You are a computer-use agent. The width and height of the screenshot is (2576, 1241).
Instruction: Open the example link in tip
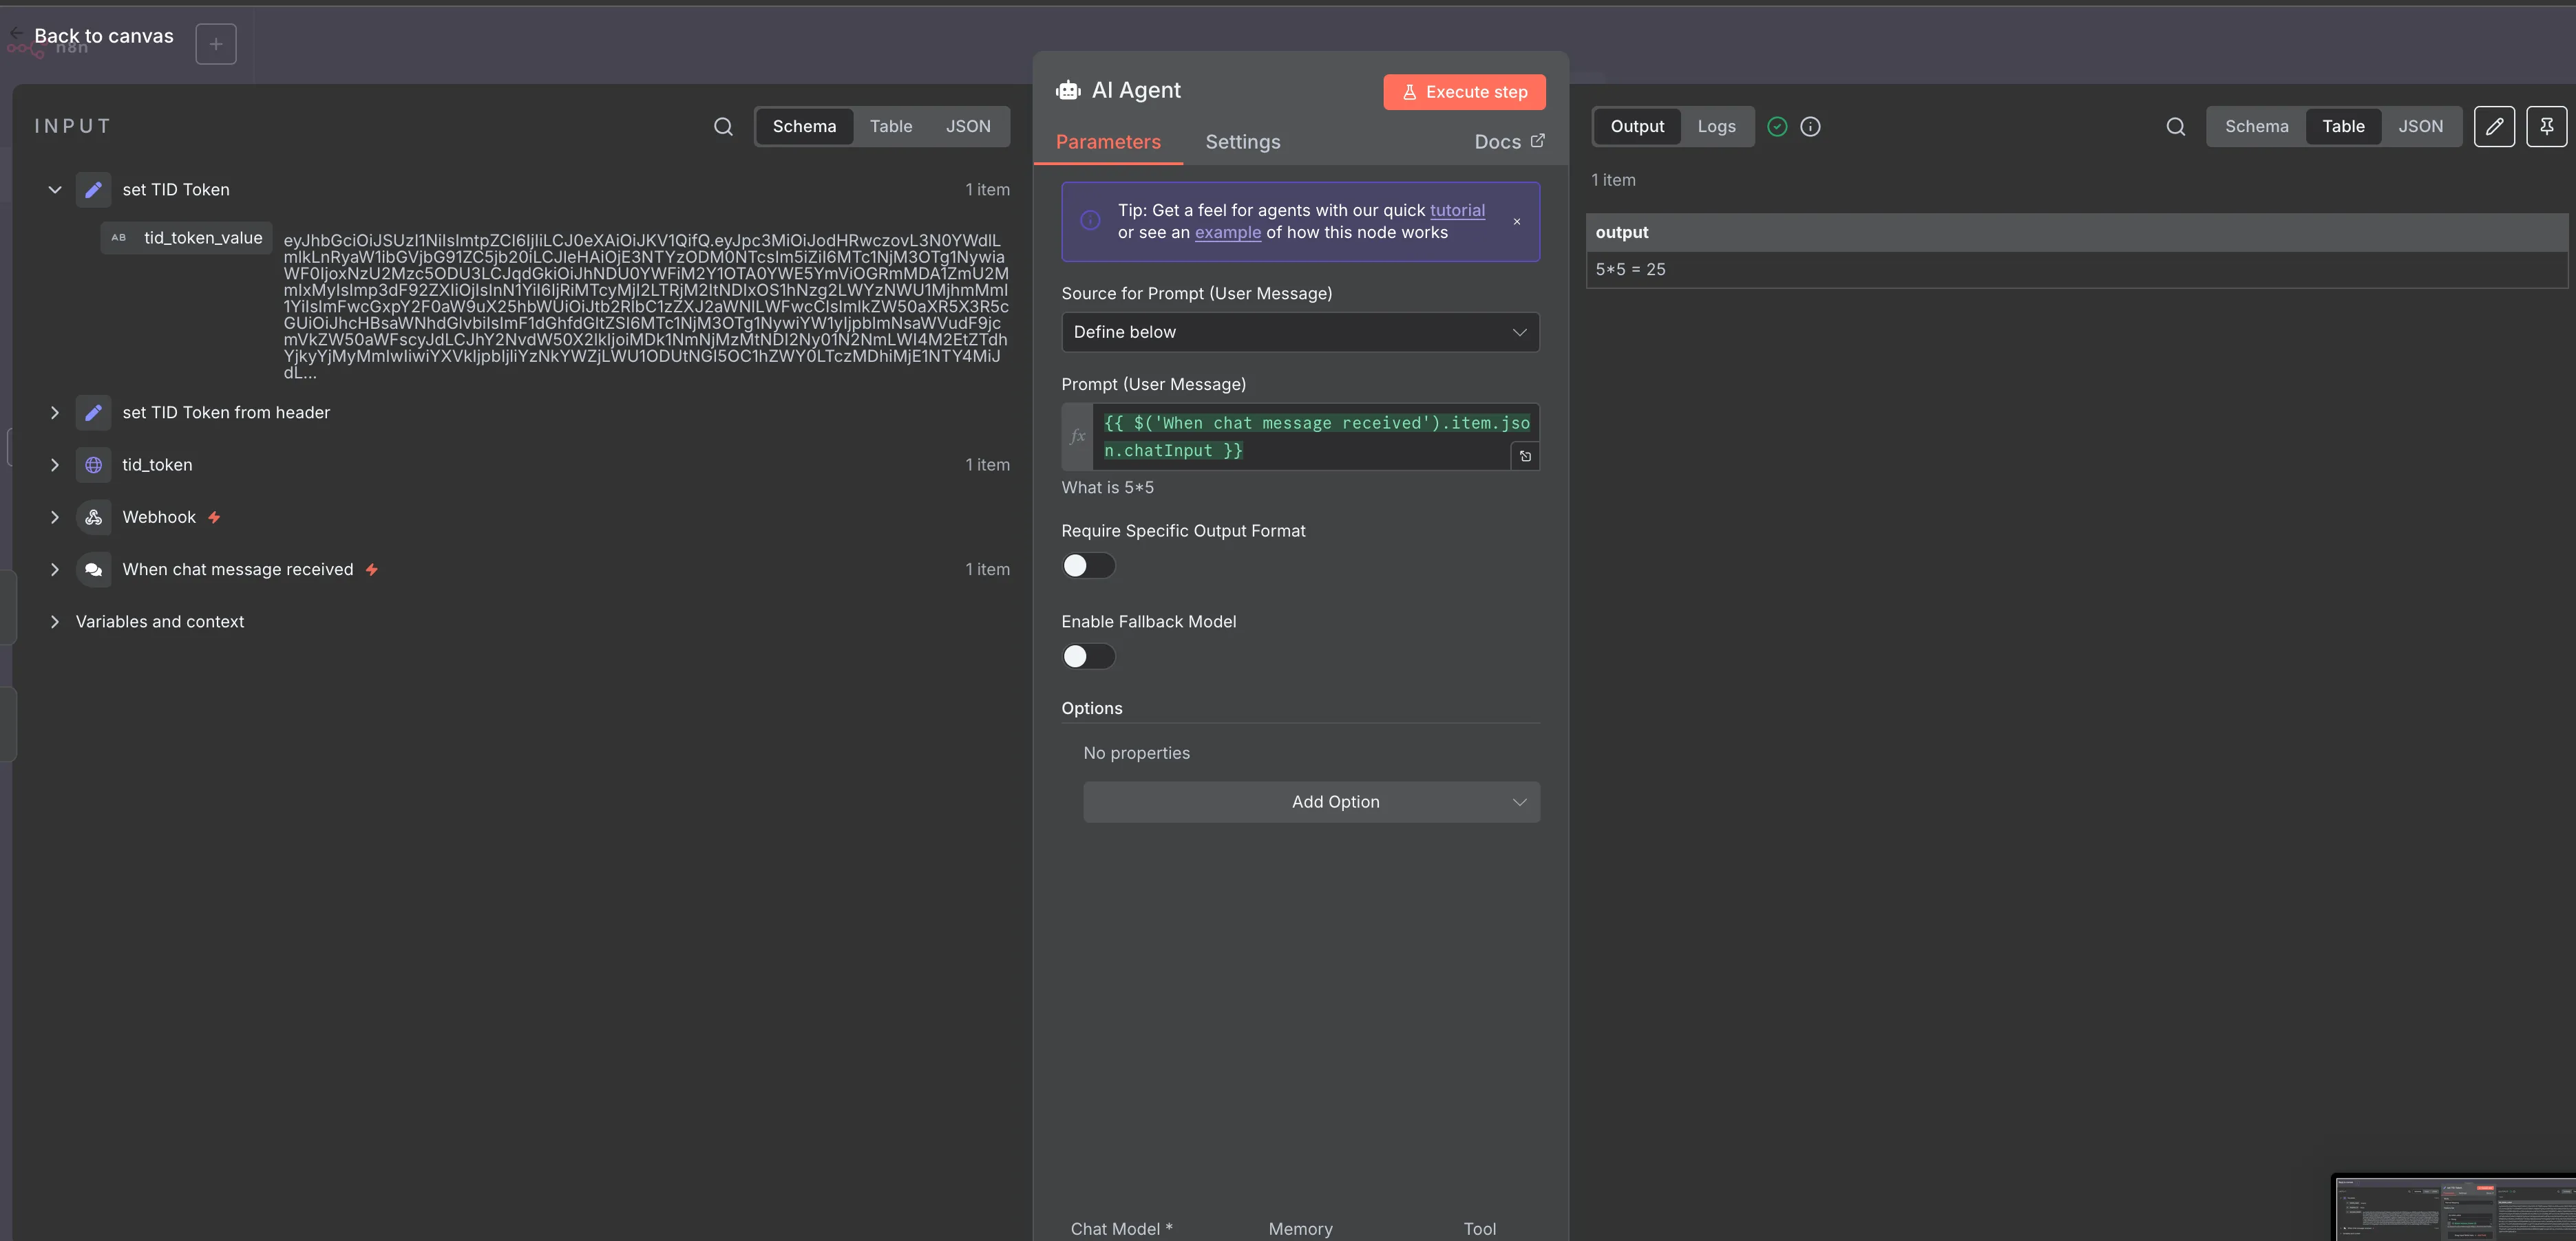pyautogui.click(x=1228, y=233)
